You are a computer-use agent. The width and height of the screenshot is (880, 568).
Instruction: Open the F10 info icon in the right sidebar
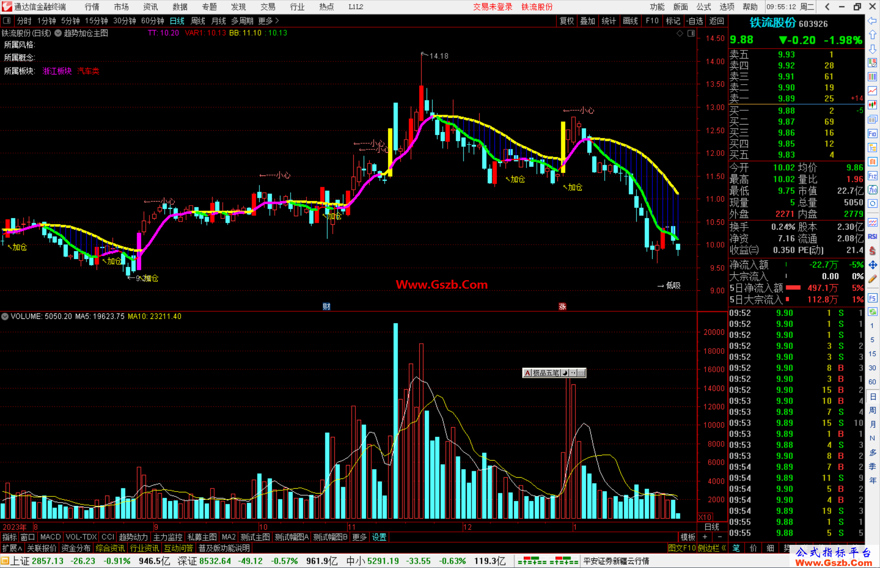pyautogui.click(x=872, y=134)
